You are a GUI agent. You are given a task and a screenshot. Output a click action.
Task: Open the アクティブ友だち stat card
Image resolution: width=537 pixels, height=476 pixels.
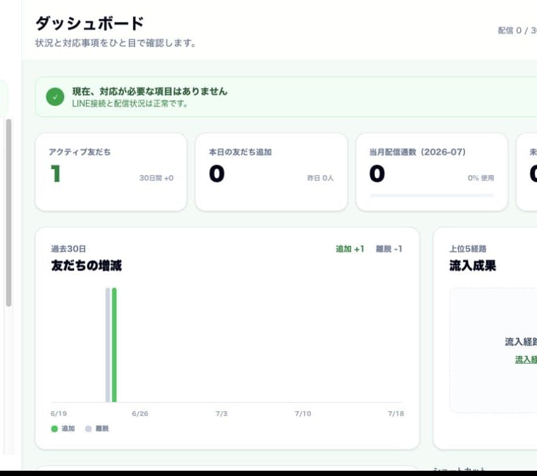(x=111, y=172)
